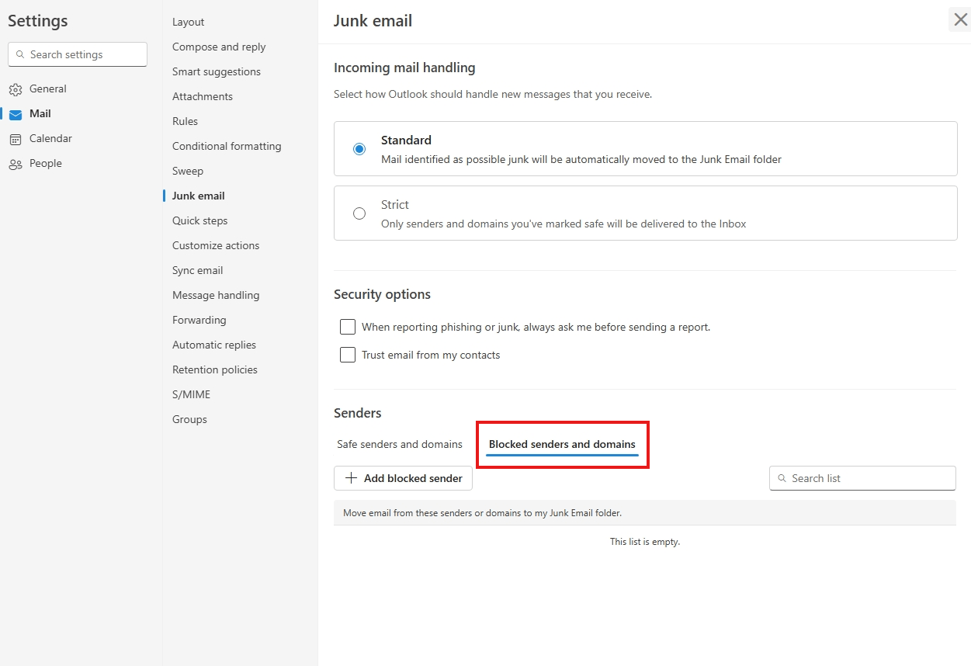The image size is (971, 666).
Task: Open Attachments settings
Action: pos(203,96)
